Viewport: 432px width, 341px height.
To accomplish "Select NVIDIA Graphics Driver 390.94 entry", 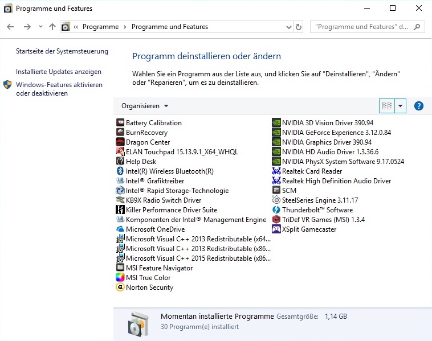I will (x=322, y=142).
